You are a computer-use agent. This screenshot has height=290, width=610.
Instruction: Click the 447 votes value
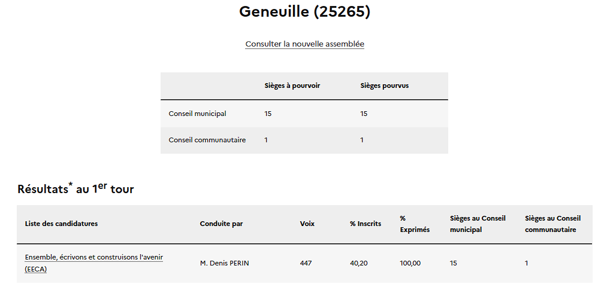306,263
